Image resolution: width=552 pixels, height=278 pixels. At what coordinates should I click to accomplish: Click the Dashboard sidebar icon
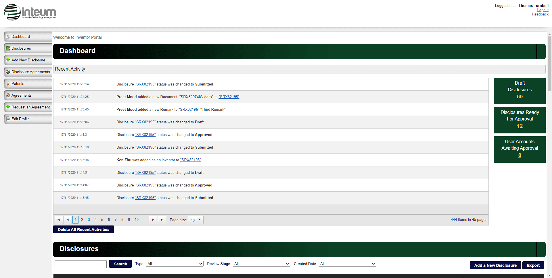tap(8, 36)
